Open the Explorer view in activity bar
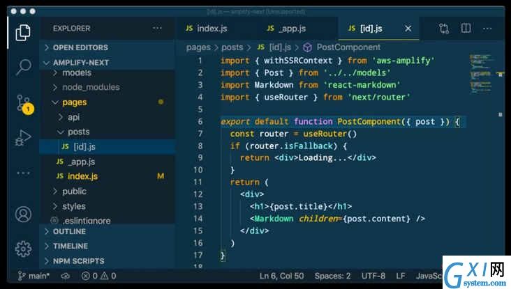This screenshot has width=511, height=289. click(x=23, y=33)
